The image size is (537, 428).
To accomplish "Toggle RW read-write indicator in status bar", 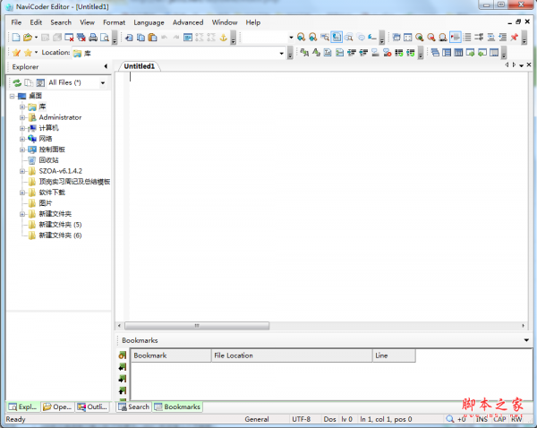I will pyautogui.click(x=516, y=419).
